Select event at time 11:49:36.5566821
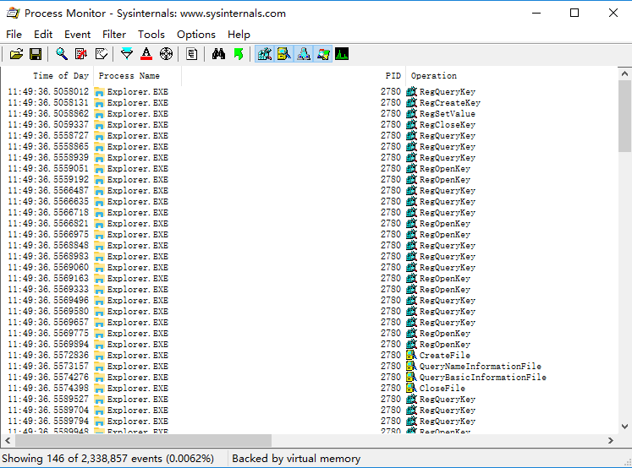Image resolution: width=632 pixels, height=468 pixels. [x=309, y=223]
